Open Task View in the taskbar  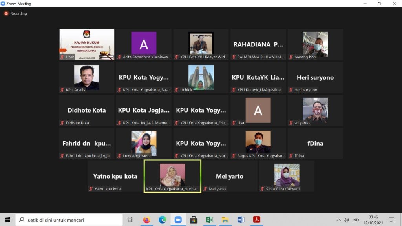point(131,220)
